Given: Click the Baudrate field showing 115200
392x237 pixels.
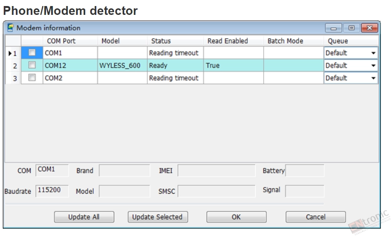Looking at the screenshot, I should click(x=52, y=191).
